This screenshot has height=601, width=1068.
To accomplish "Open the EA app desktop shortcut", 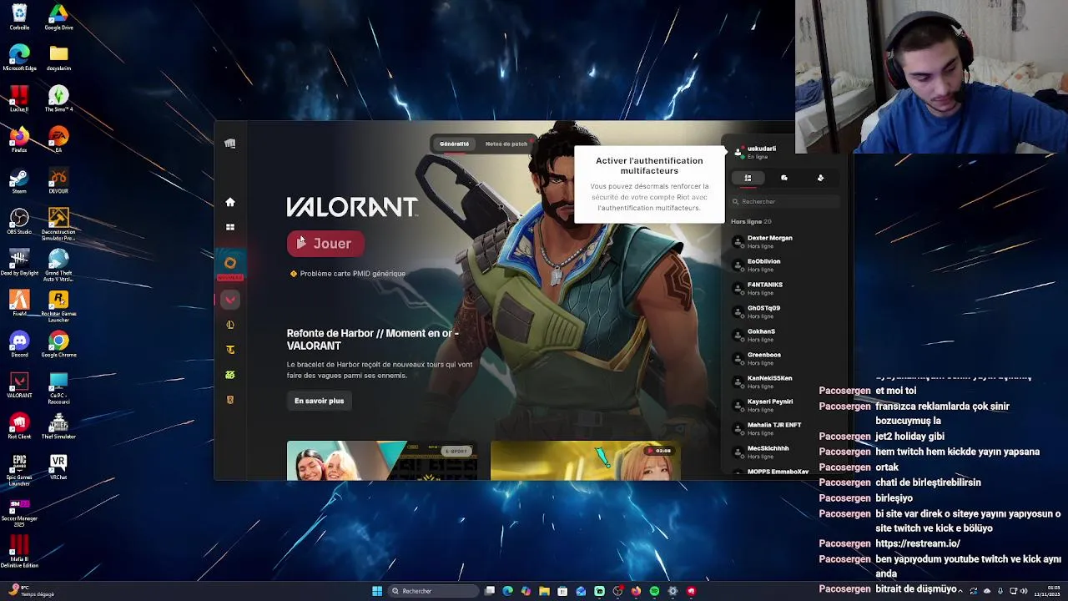I will pos(58,139).
